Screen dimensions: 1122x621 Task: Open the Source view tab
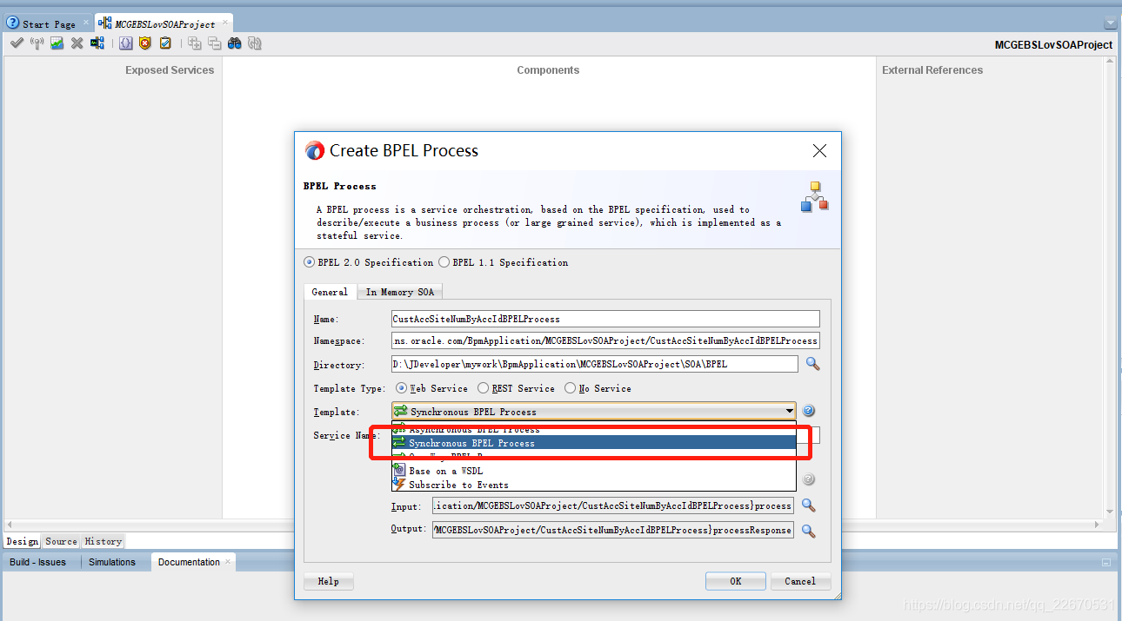click(x=61, y=541)
